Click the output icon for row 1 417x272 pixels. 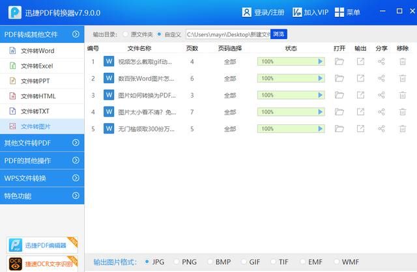point(360,62)
